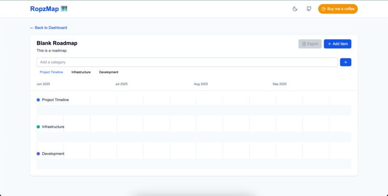Click the blue plus button to add a category
Viewport: 388px width, 196px height.
(x=346, y=62)
